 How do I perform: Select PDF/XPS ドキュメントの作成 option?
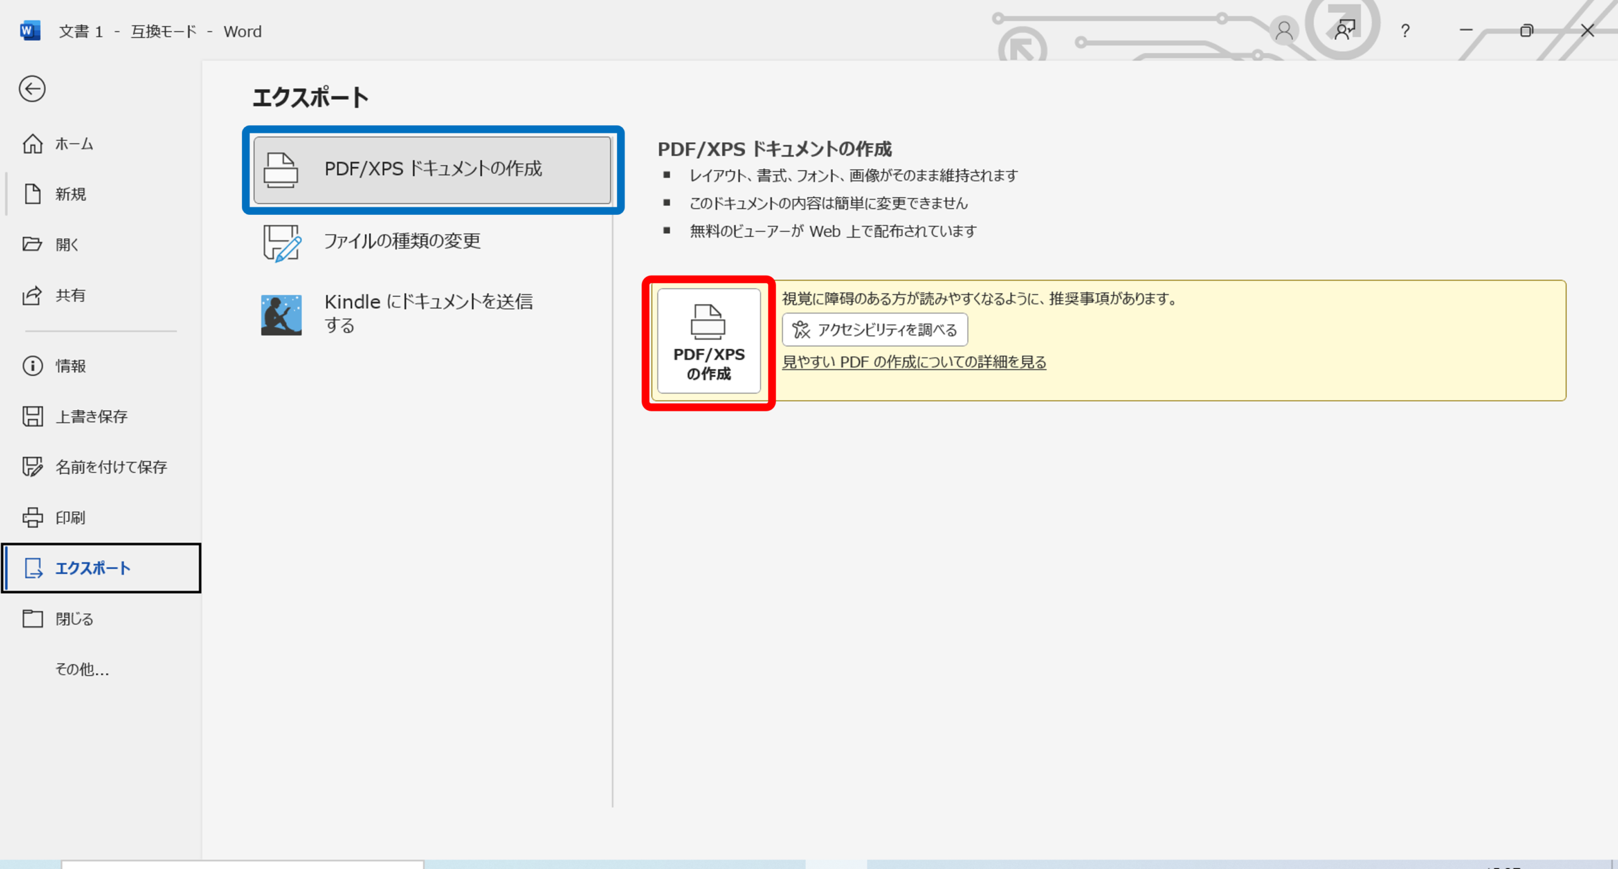432,169
